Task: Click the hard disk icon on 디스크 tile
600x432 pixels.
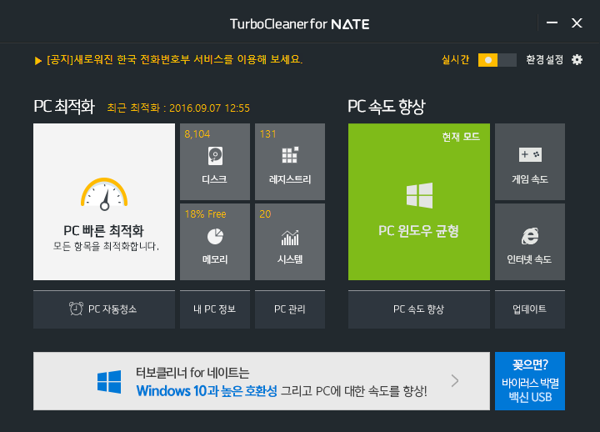Action: click(x=215, y=156)
